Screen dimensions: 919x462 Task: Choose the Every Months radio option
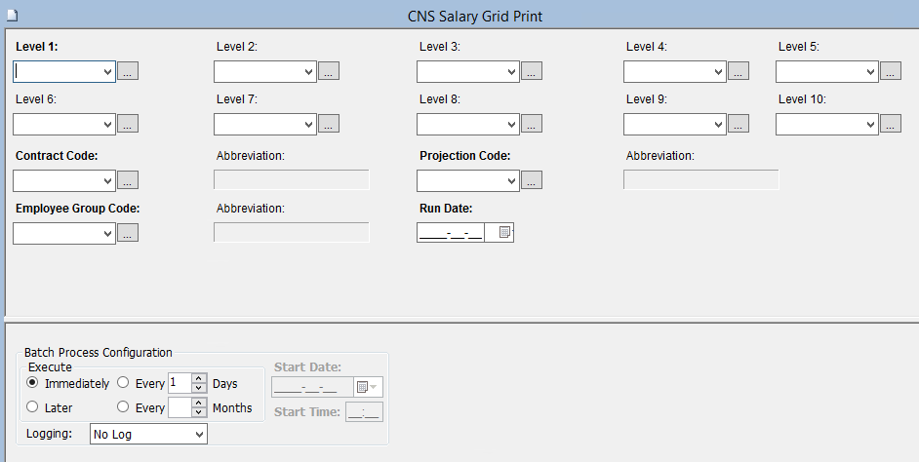coord(123,407)
